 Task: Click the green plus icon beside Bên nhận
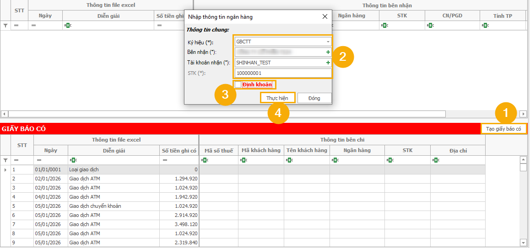click(x=328, y=53)
